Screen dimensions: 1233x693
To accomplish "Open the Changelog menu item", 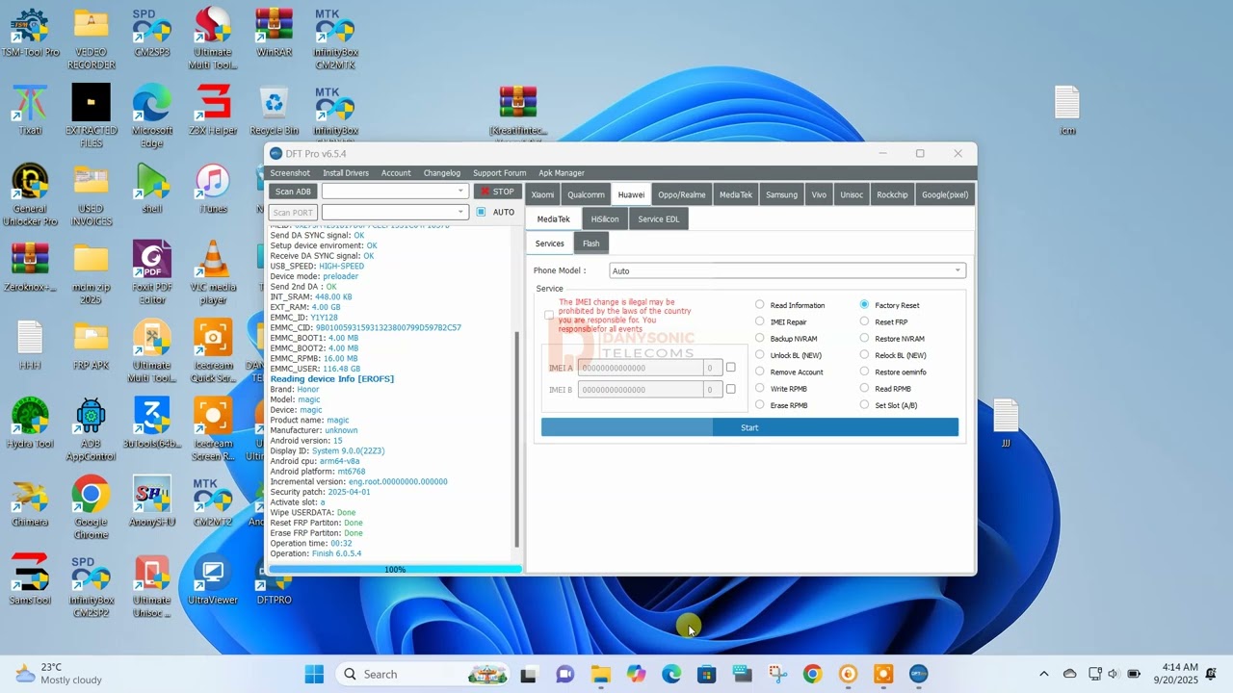I will [442, 173].
